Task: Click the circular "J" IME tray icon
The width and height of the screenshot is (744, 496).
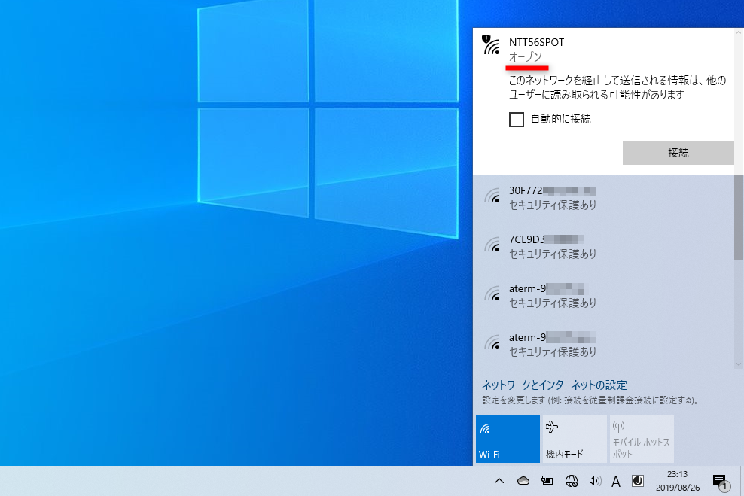Action: point(637,482)
